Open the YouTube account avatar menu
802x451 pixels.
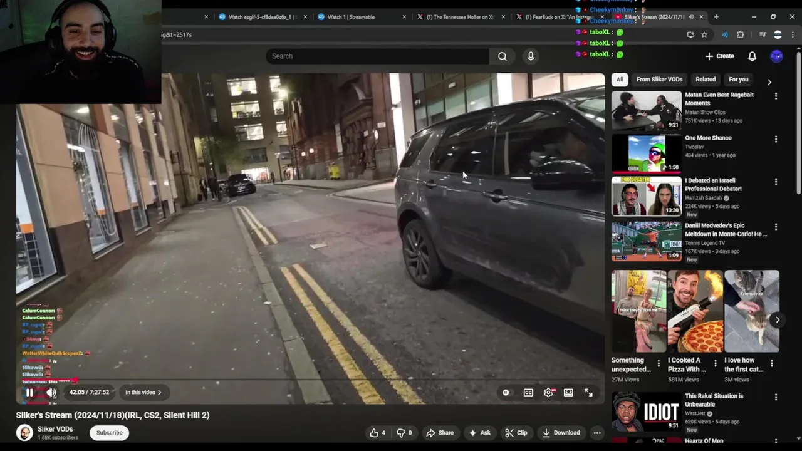point(776,56)
